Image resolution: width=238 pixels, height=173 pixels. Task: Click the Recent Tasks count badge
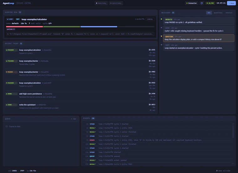pos(21,44)
